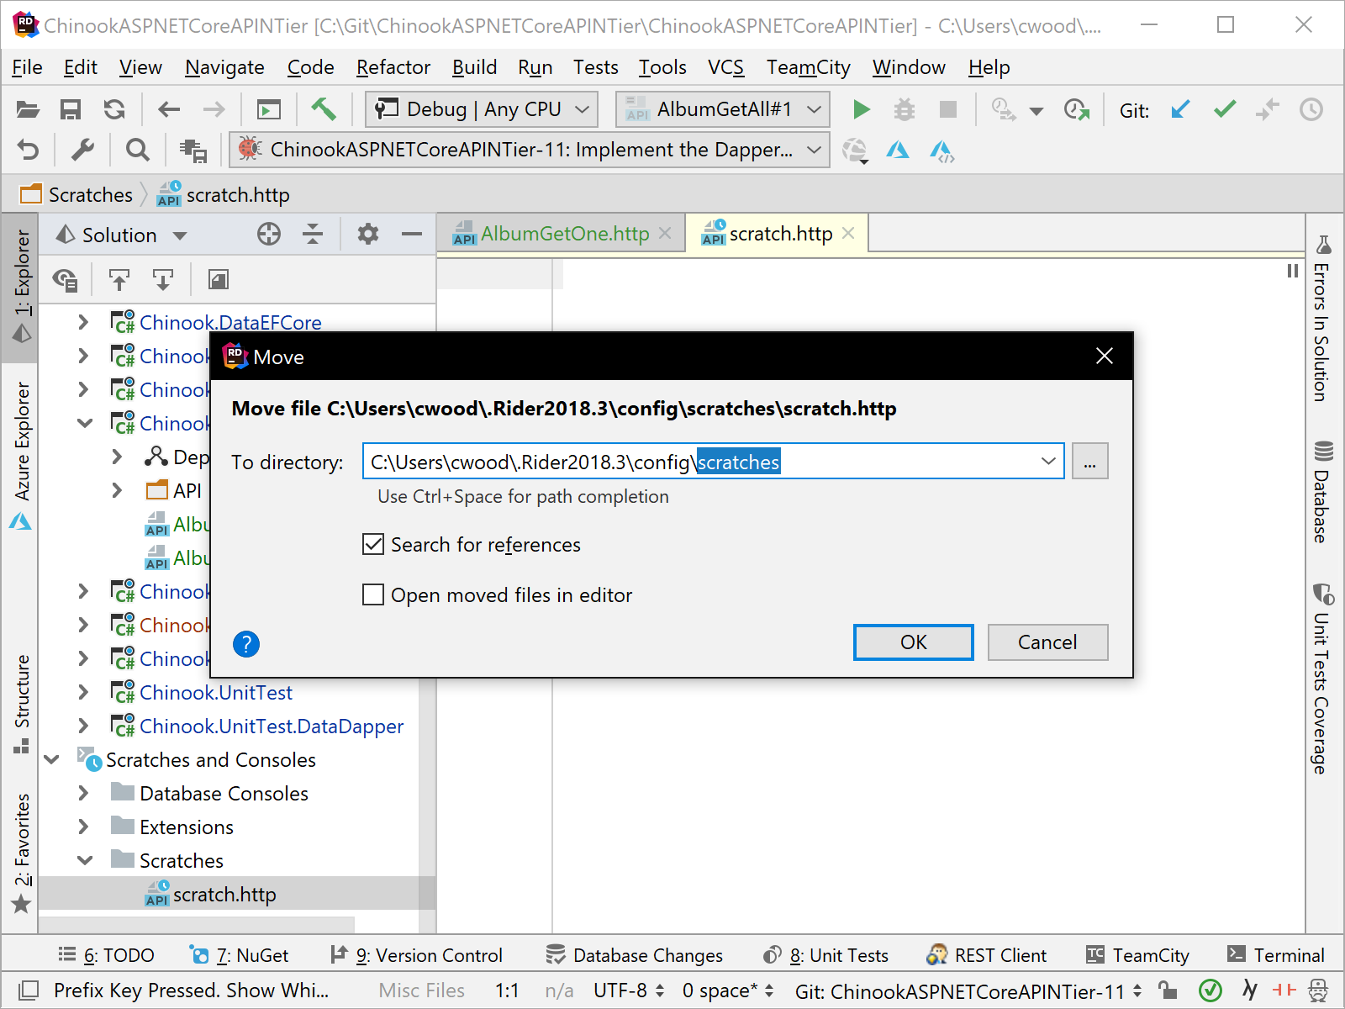Open Solution panel settings gear
1345x1009 pixels.
coord(367,235)
